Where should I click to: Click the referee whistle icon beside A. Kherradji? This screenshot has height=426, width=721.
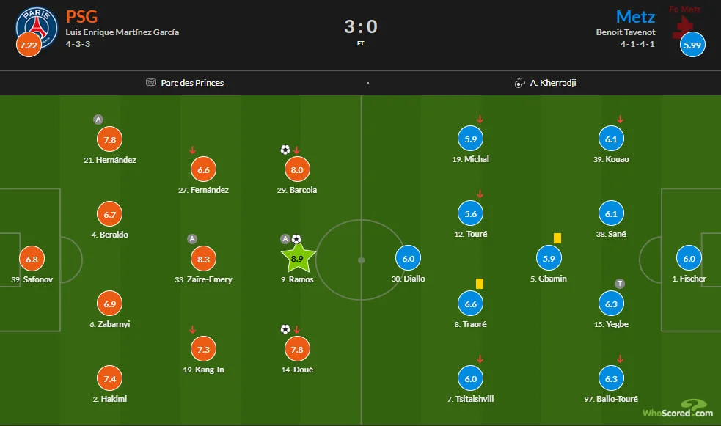pyautogui.click(x=520, y=83)
